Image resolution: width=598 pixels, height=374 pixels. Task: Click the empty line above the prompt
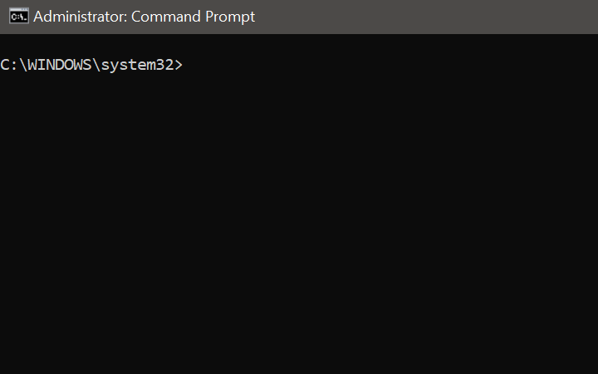point(299,45)
